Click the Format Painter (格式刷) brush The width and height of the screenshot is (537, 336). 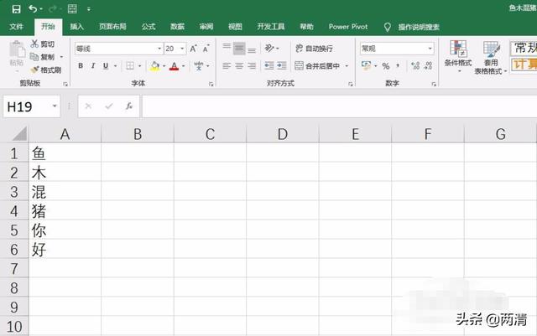[x=45, y=70]
